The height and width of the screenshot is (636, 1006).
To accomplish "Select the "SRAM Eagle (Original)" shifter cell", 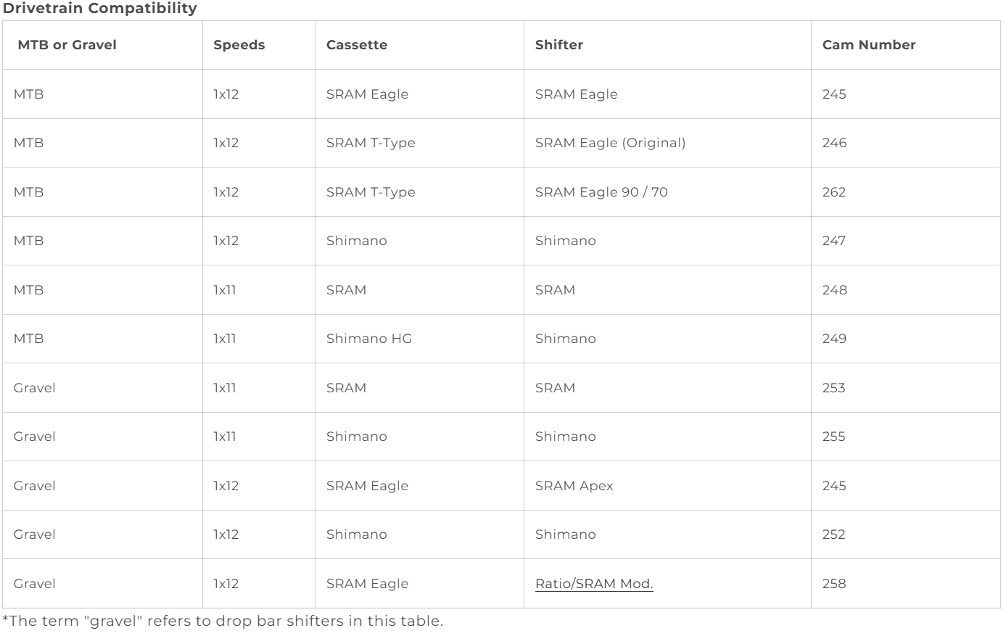I will pos(610,143).
